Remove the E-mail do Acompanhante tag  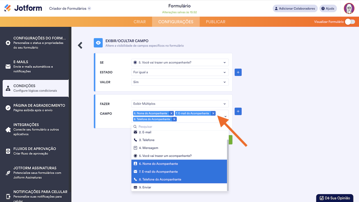click(x=213, y=113)
